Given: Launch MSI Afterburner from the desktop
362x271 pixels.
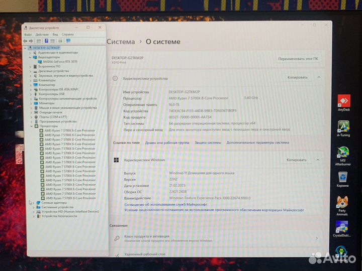Looking at the screenshot, I should [x=343, y=156].
